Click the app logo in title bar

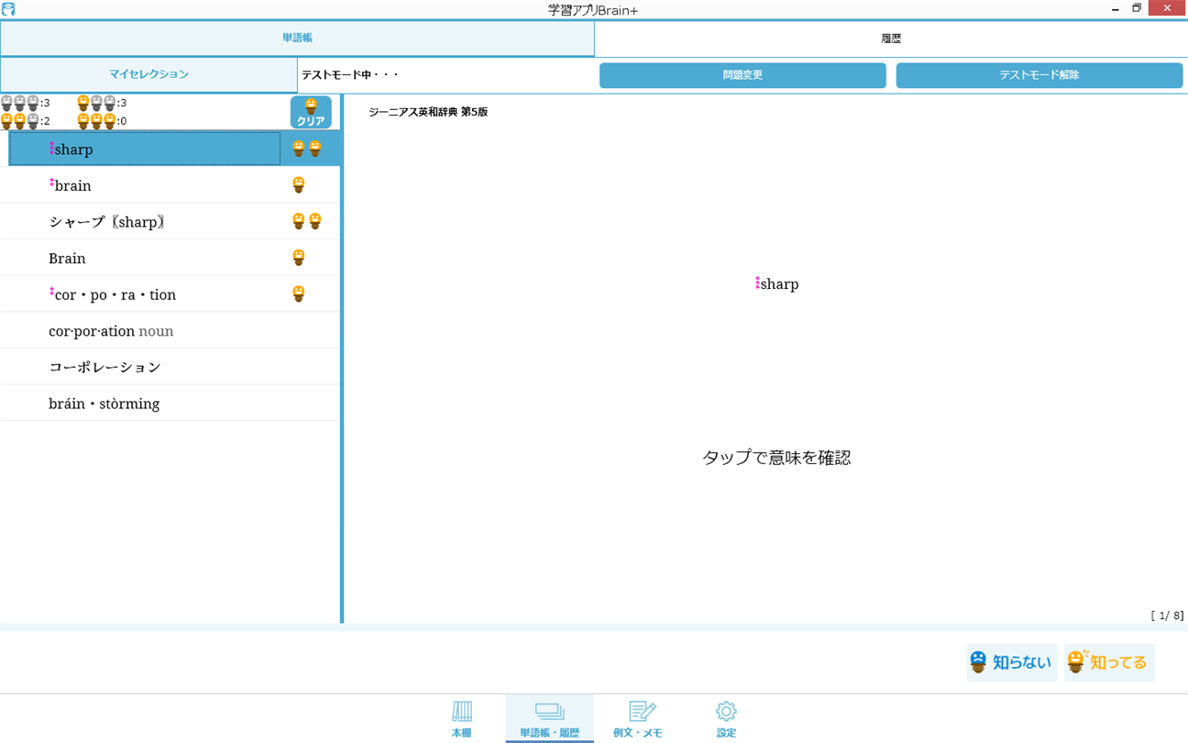8,8
